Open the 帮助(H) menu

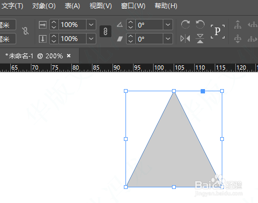(166, 6)
